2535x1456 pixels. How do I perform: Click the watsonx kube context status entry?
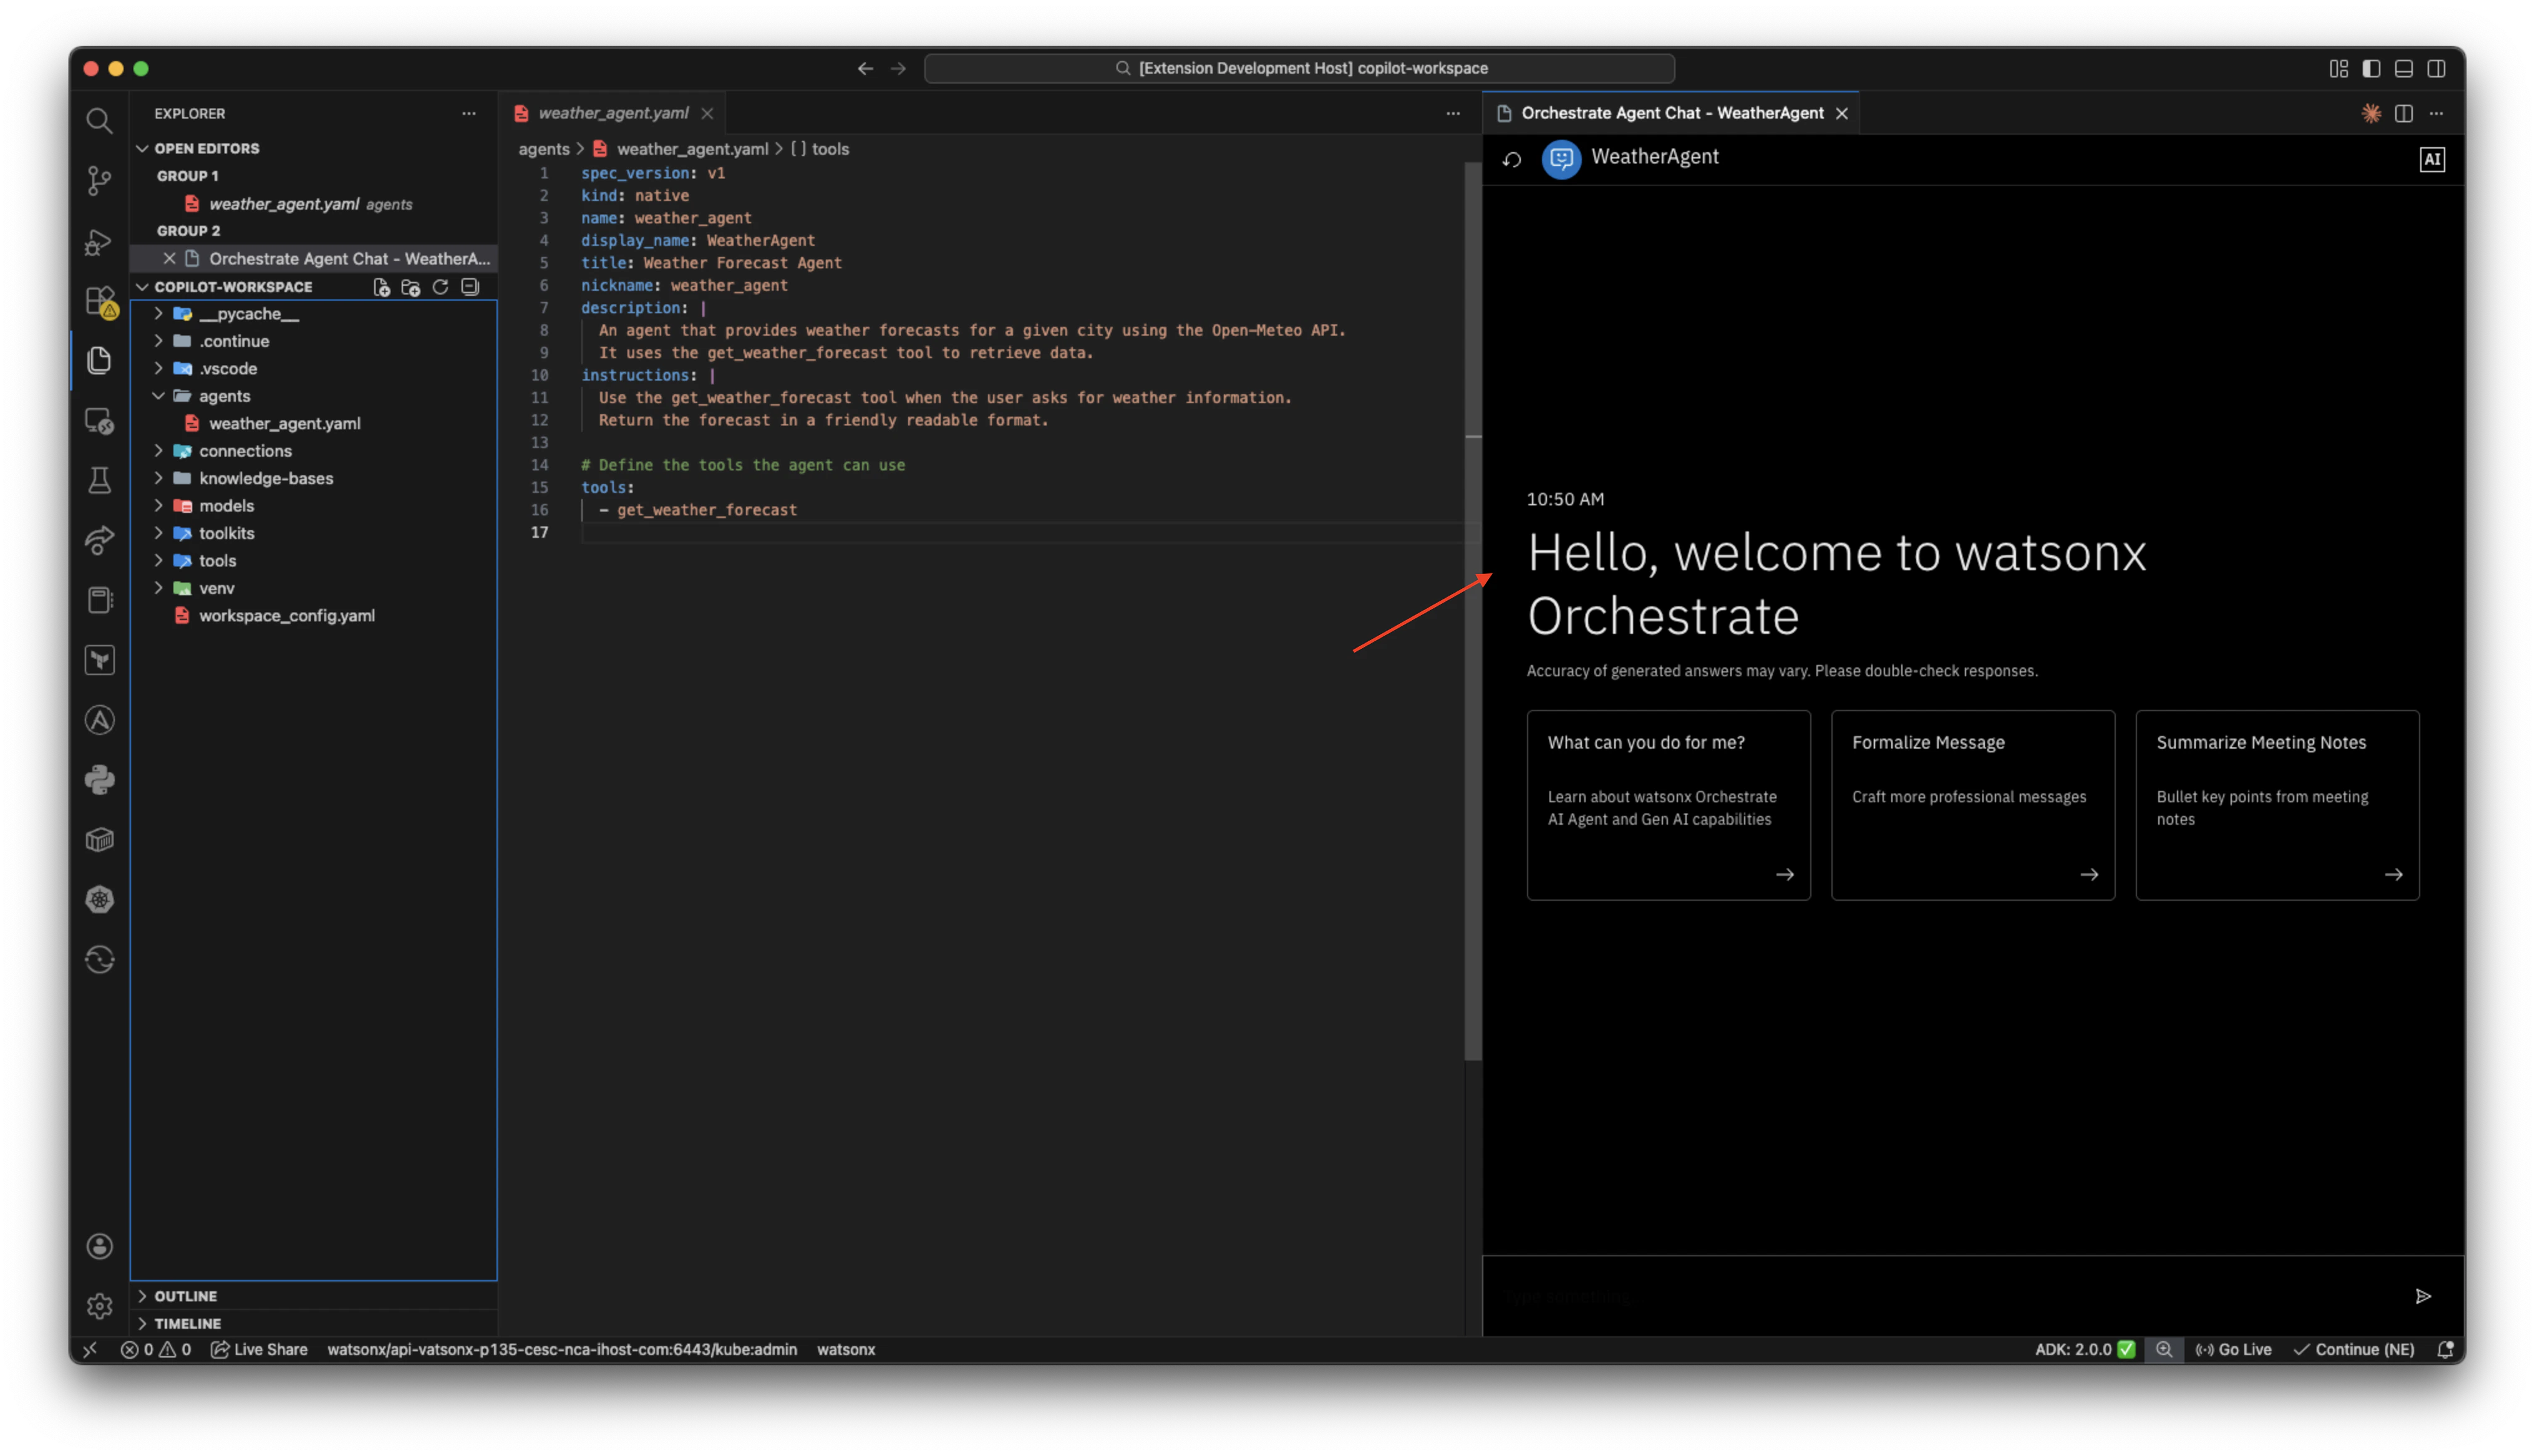(x=562, y=1349)
